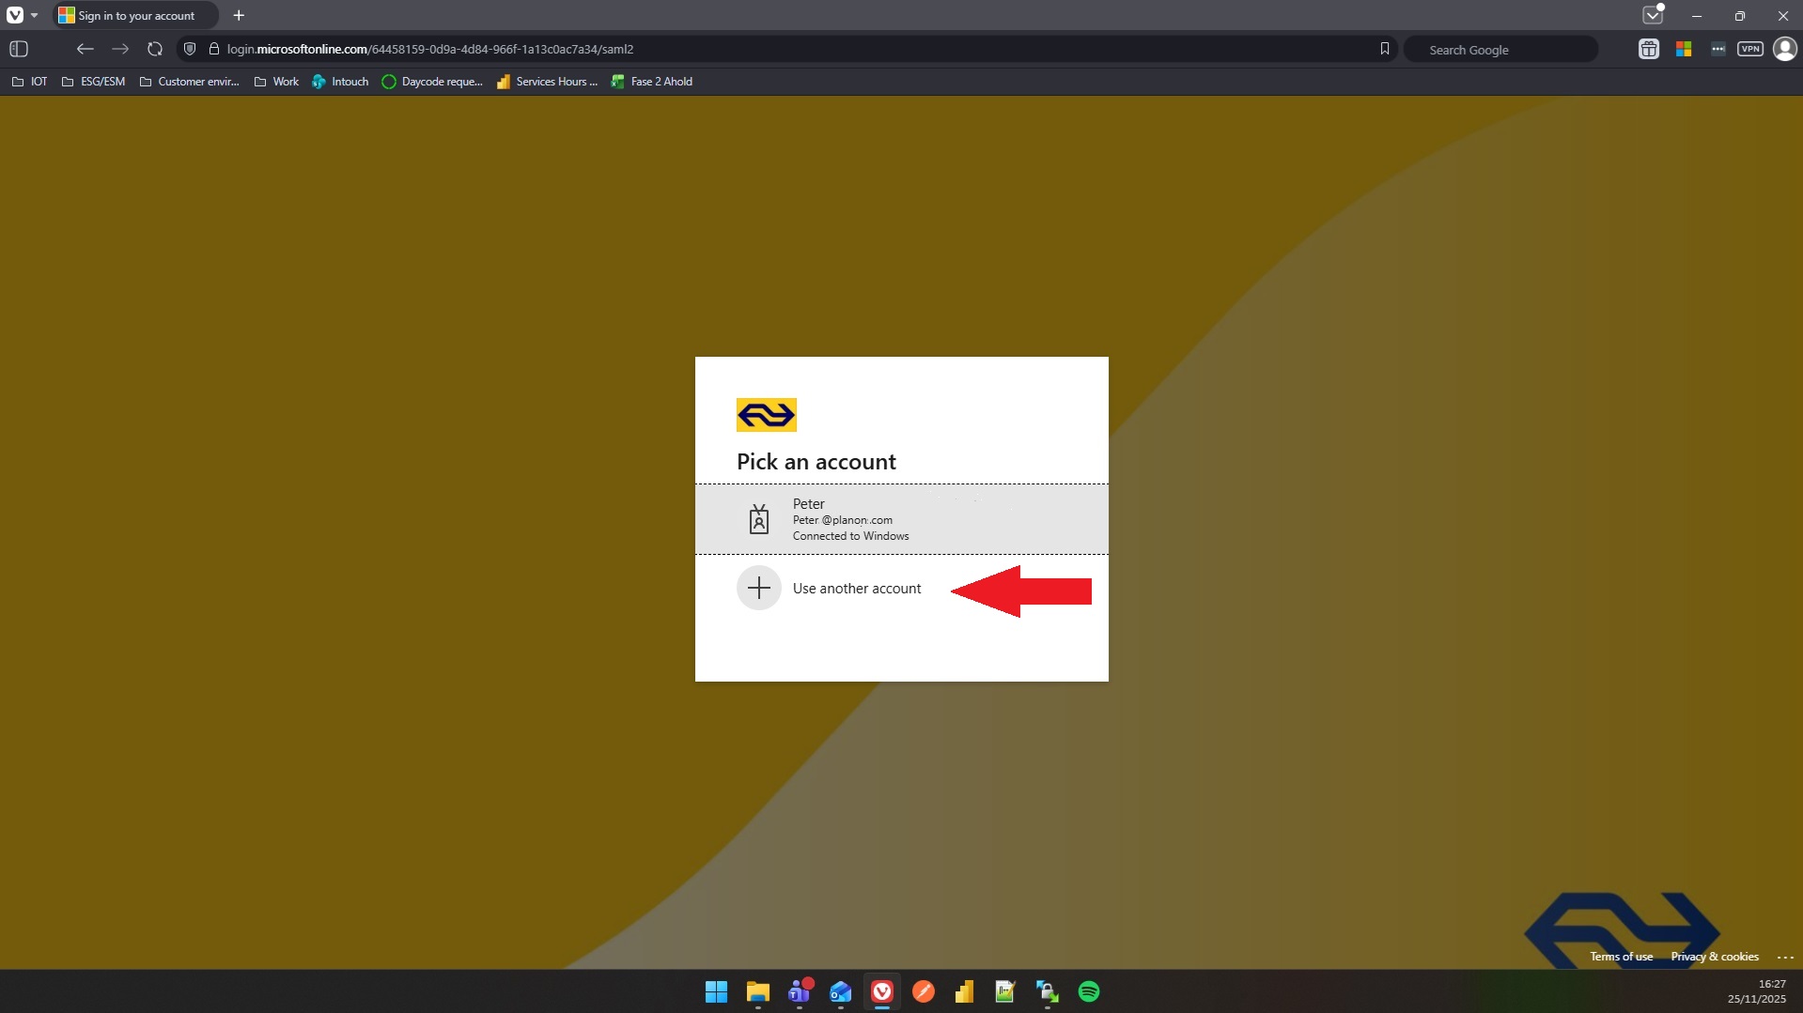This screenshot has width=1803, height=1013.
Task: Open Spotify from the taskbar
Action: pyautogui.click(x=1088, y=991)
